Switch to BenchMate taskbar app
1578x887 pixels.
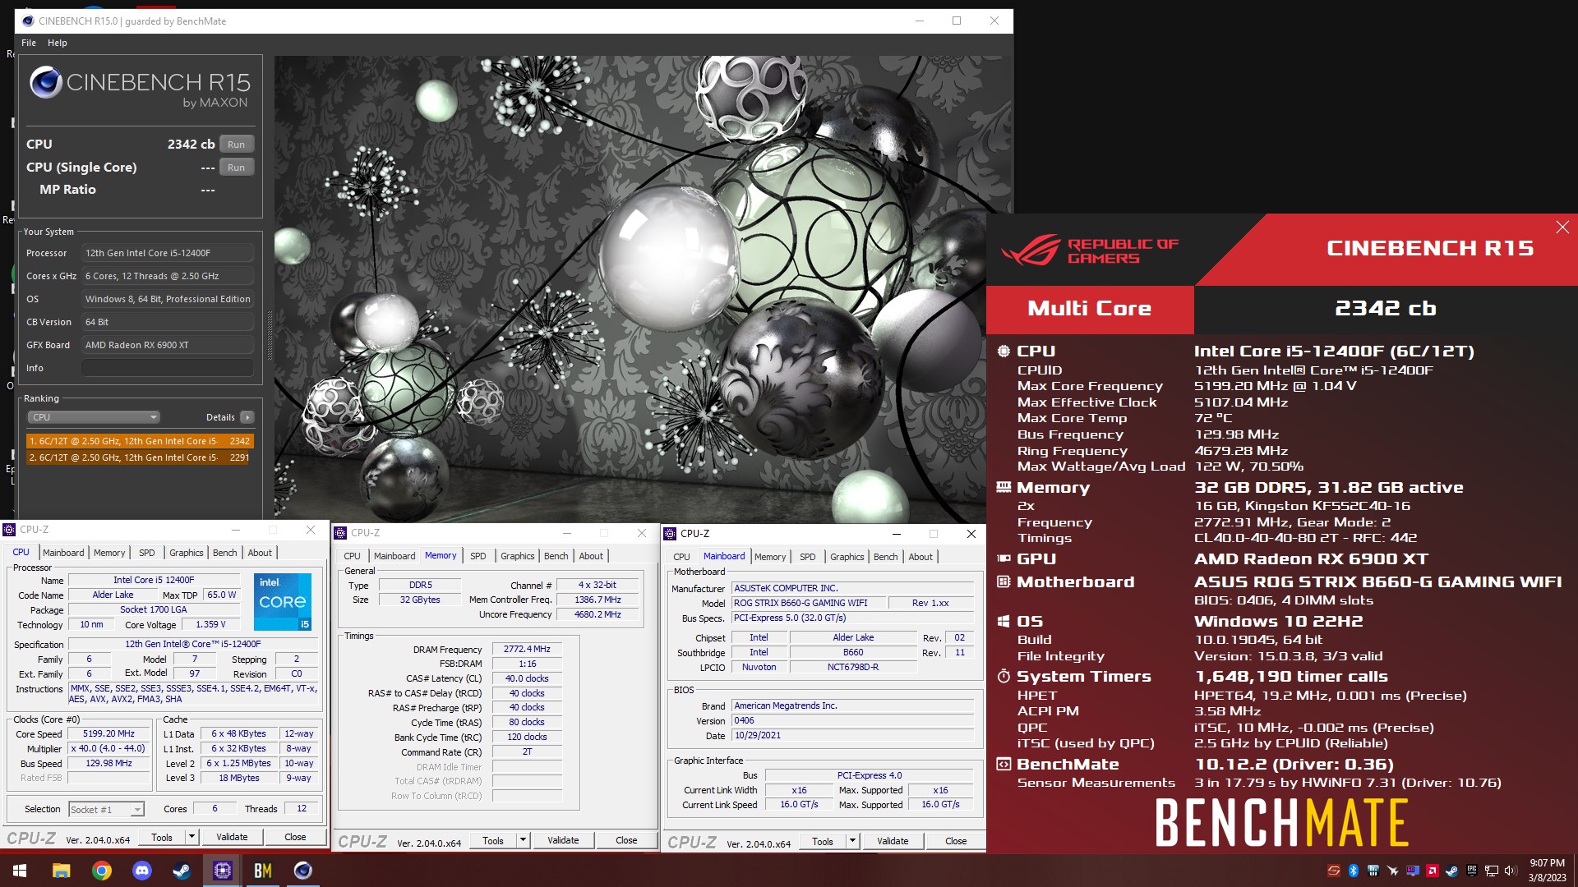[263, 871]
